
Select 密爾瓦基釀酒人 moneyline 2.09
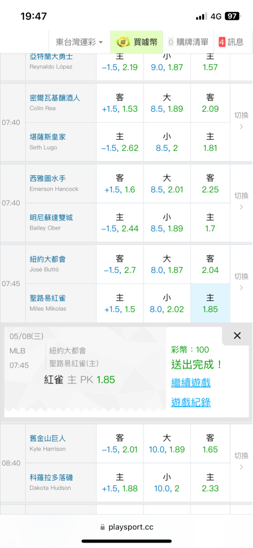(x=210, y=103)
